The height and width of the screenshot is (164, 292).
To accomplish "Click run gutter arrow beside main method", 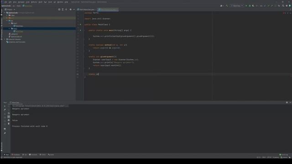I will 80,30.
